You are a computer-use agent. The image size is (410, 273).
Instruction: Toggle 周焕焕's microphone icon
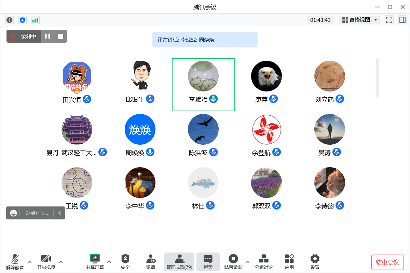tap(150, 152)
